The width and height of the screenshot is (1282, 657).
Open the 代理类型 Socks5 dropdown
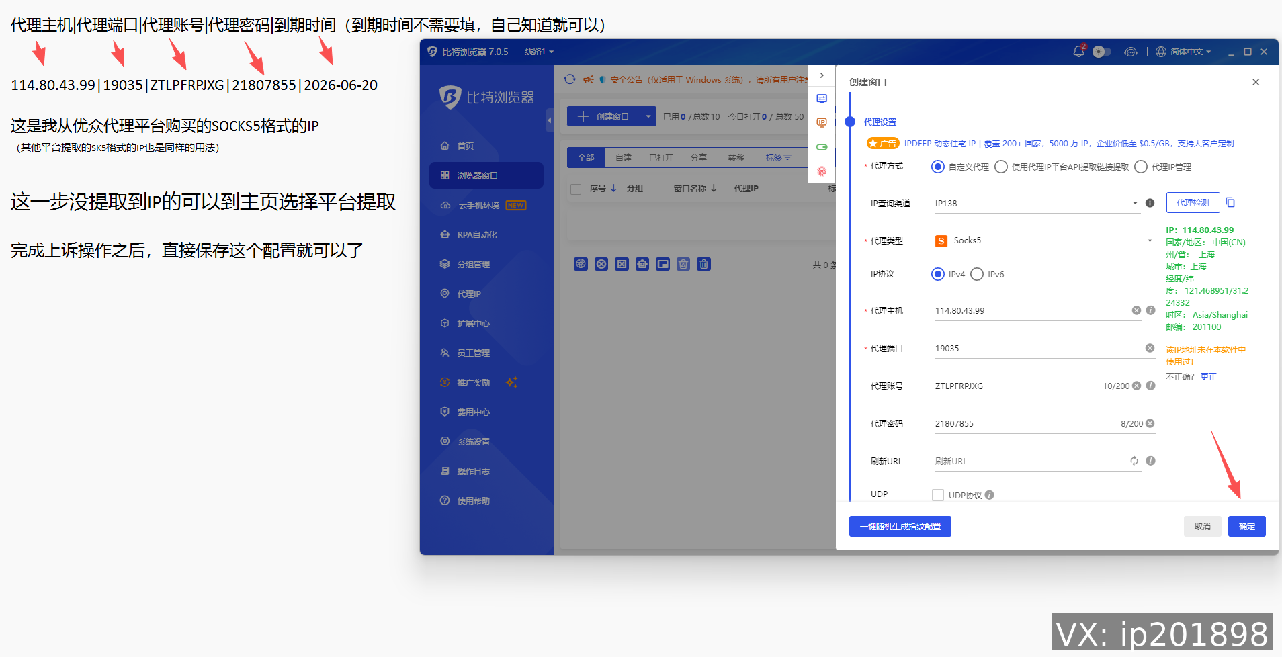point(1045,240)
